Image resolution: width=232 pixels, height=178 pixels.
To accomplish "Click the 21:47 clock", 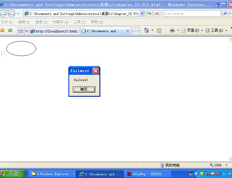I will coord(227,174).
